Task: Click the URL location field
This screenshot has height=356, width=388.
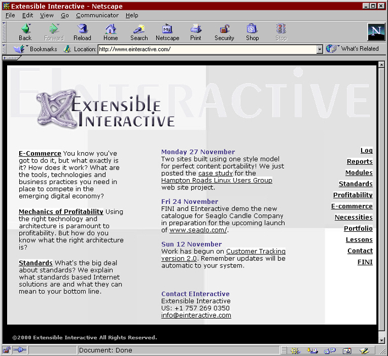Action: (207, 49)
